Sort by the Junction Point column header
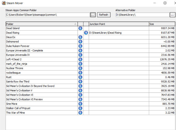 pos(118,24)
